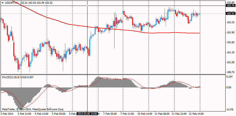The image size is (236, 116).
Task: Select the 3 Feb 21:00 time label
Action: point(24,114)
